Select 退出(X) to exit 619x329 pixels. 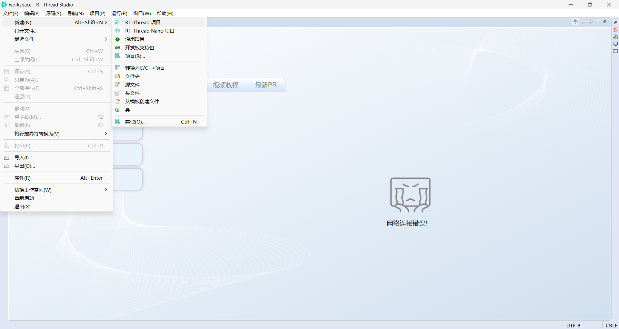pyautogui.click(x=57, y=206)
